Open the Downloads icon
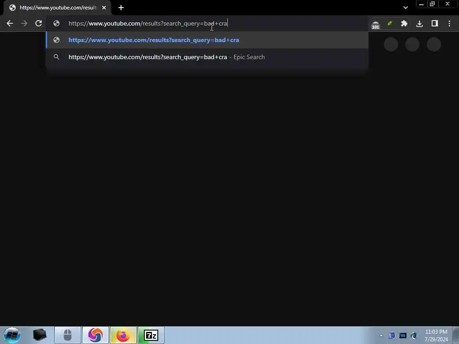This screenshot has width=459, height=344. pos(420,23)
